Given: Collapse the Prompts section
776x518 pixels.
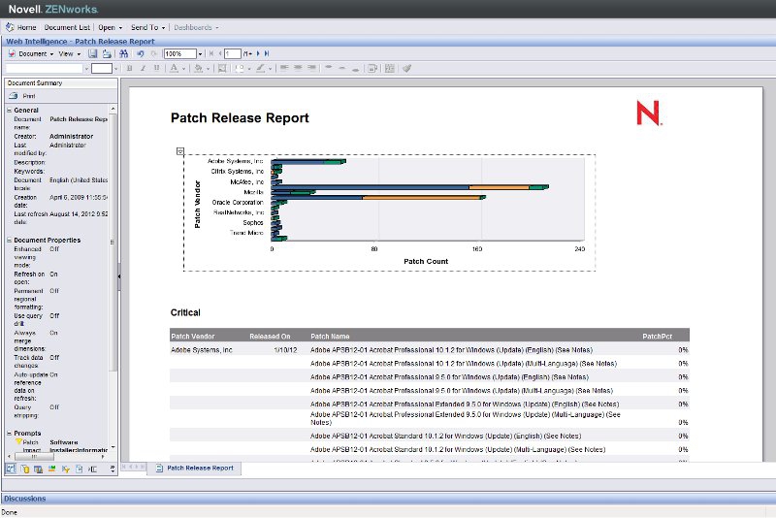Looking at the screenshot, I should pyautogui.click(x=9, y=433).
